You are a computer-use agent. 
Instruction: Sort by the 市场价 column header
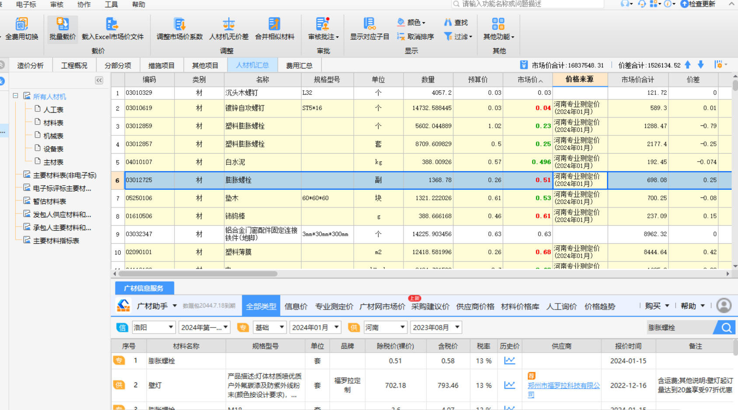[x=528, y=79]
